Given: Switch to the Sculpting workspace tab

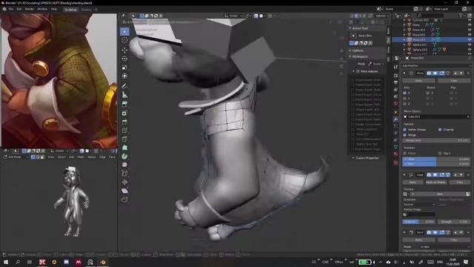Looking at the screenshot, I should click(71, 10).
